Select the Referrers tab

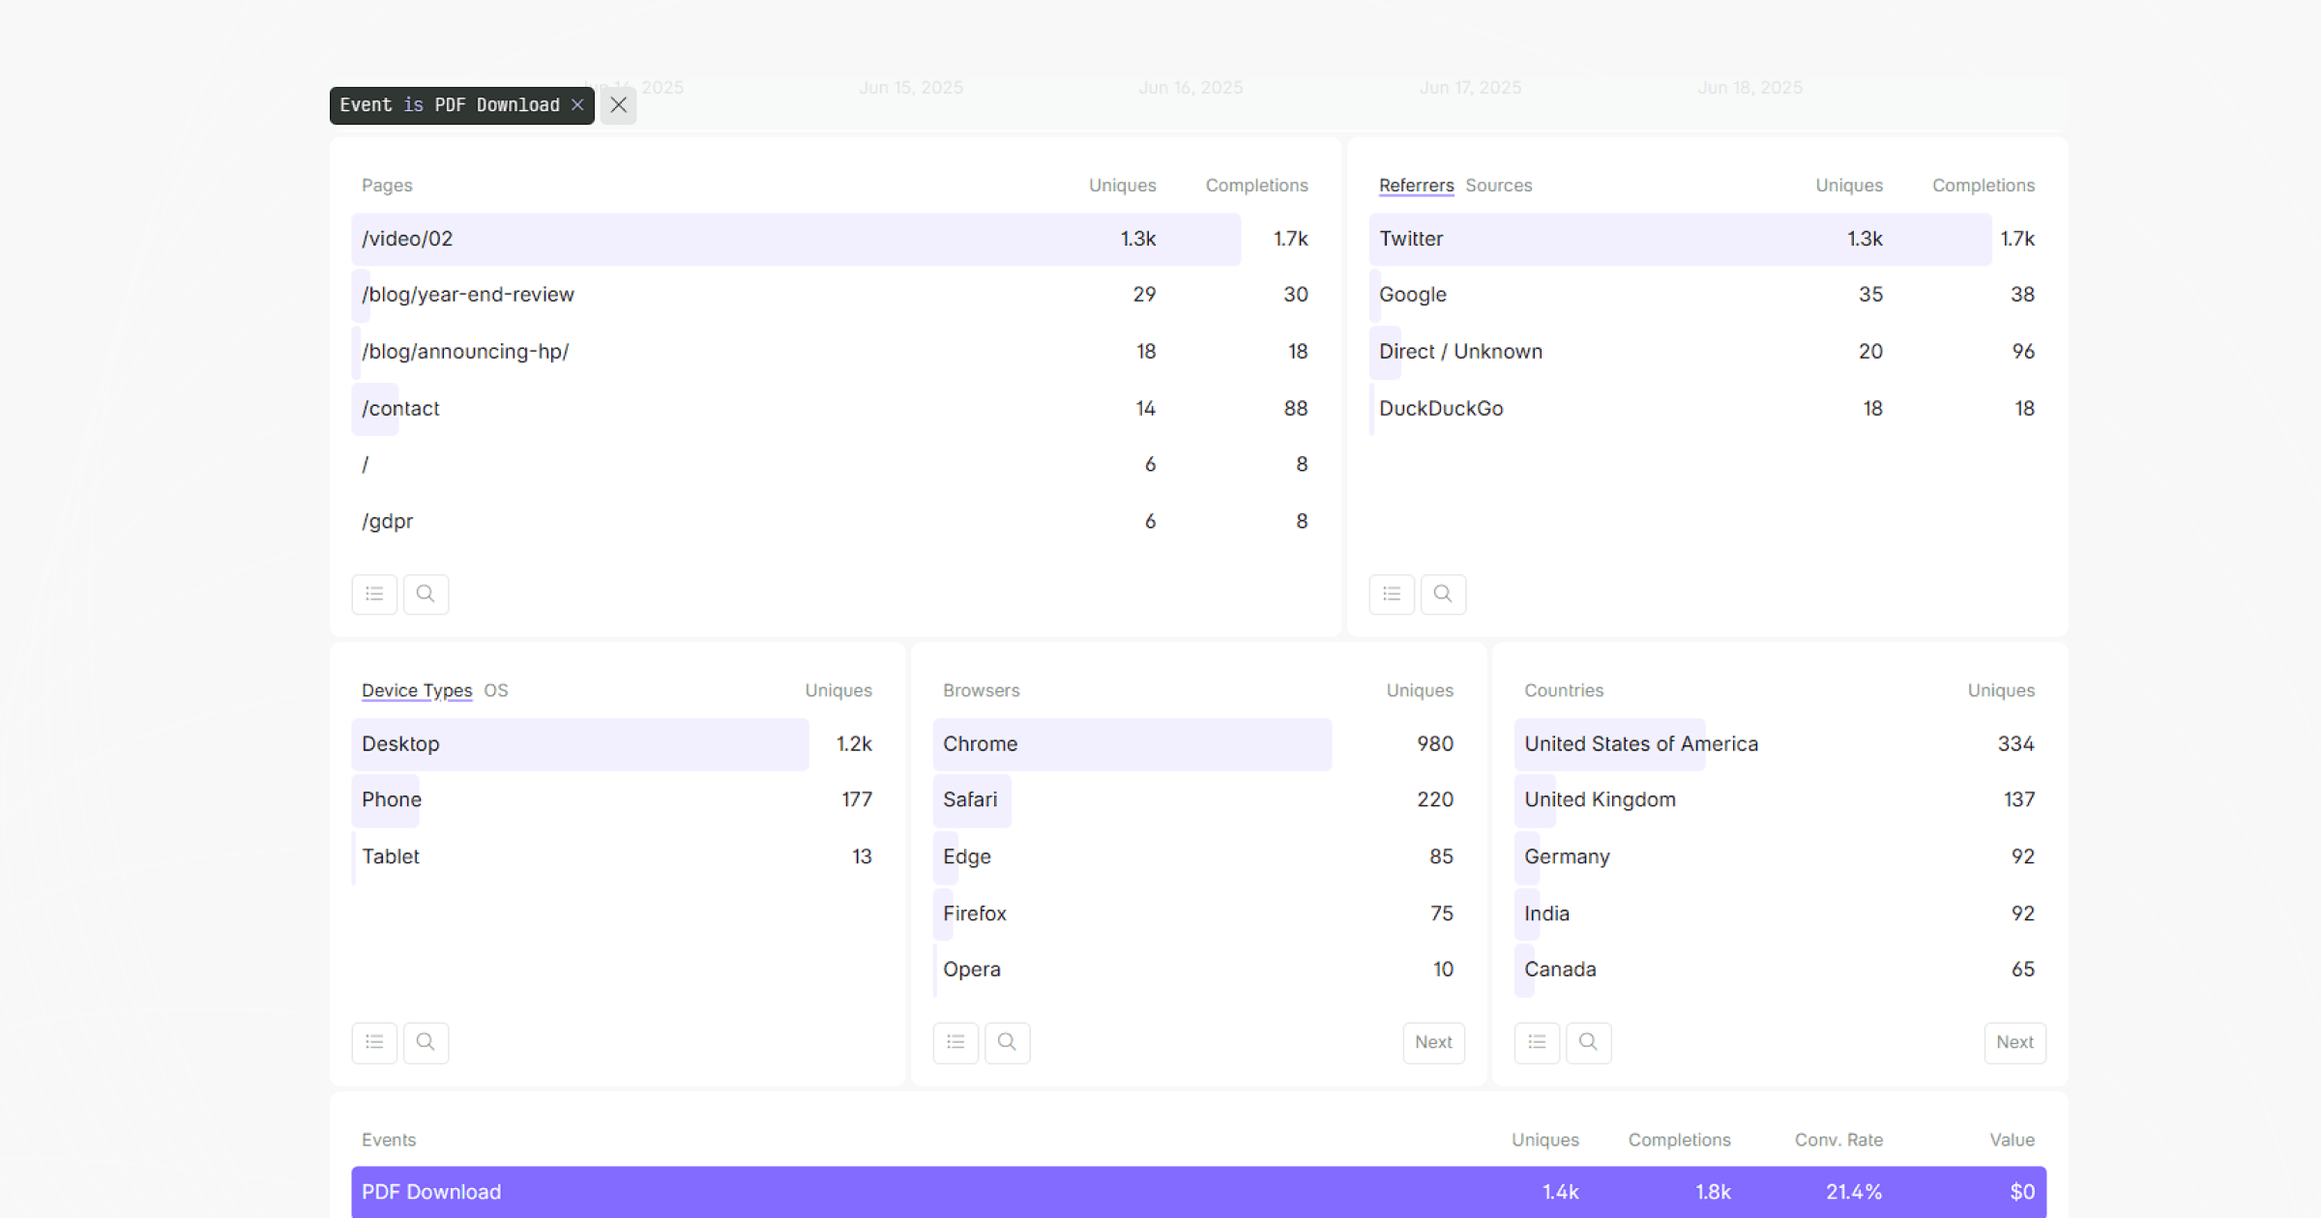coord(1416,186)
